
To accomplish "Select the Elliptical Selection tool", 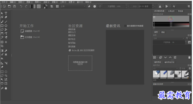I will tap(6, 72).
